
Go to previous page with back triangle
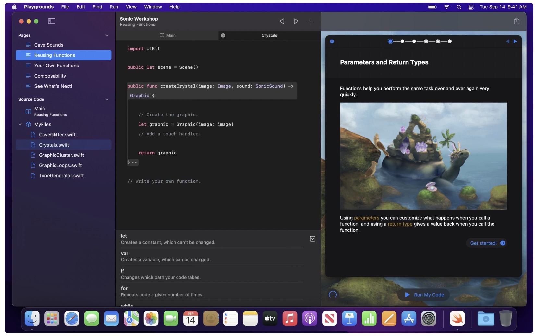pos(282,21)
